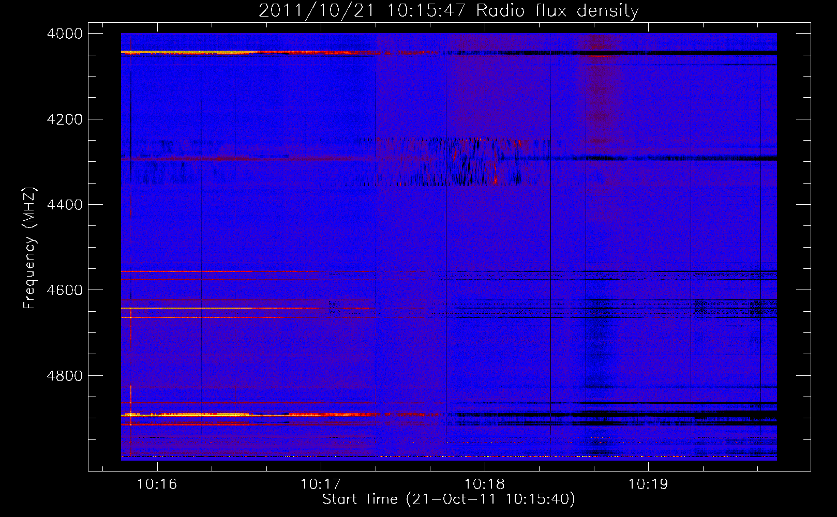Click the 4200 frequency tick label
The width and height of the screenshot is (837, 517).
tap(65, 119)
